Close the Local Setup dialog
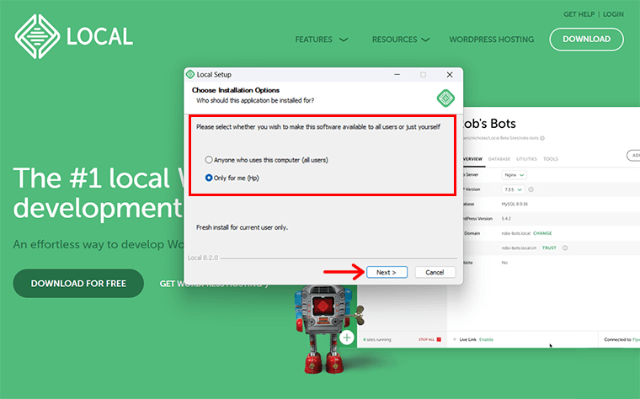Screen dimensions: 640x399 [x=450, y=75]
